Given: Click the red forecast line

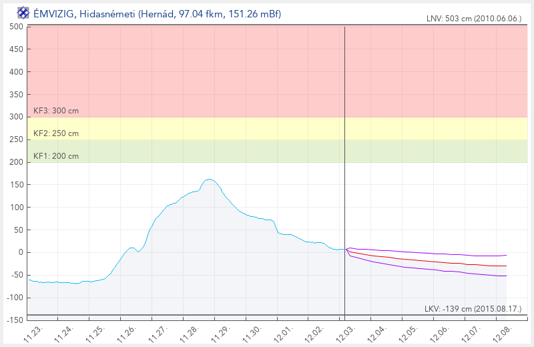Looking at the screenshot, I should (427, 261).
